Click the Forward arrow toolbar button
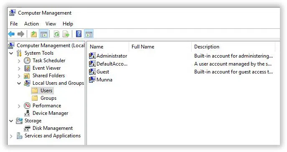Image resolution: width=287 pixels, height=152 pixels. (21, 34)
